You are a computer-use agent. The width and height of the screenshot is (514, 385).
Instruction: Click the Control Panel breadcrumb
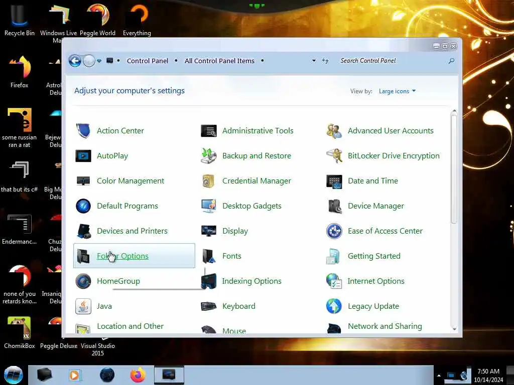(147, 61)
